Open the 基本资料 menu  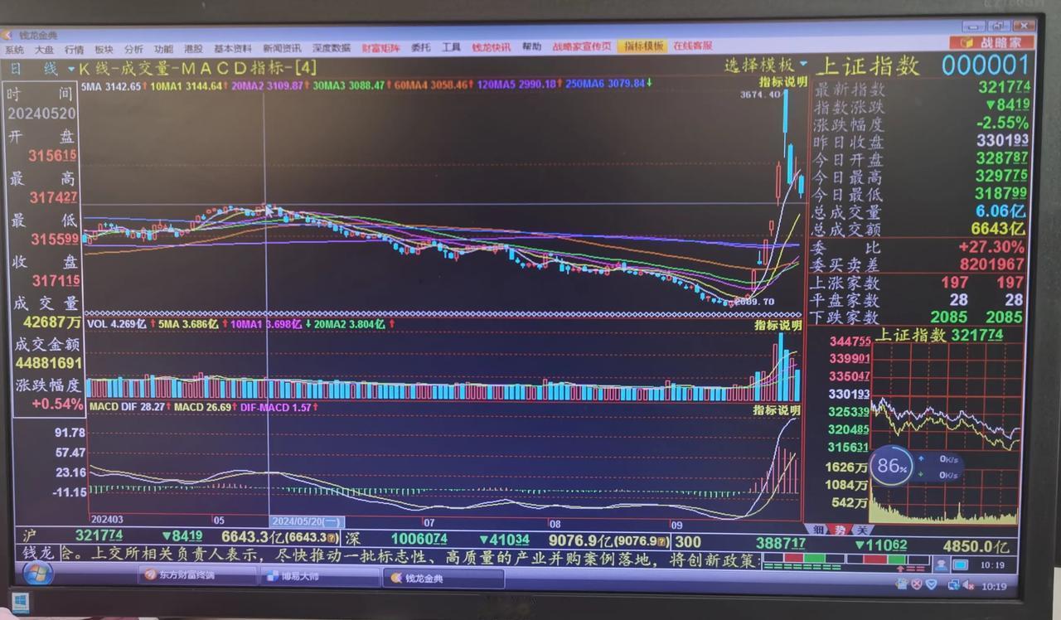233,49
